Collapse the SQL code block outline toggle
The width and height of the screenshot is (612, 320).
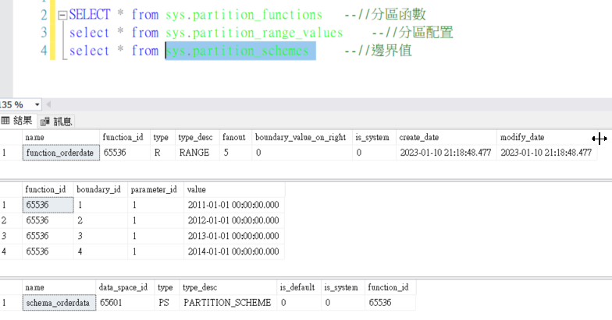pos(62,16)
